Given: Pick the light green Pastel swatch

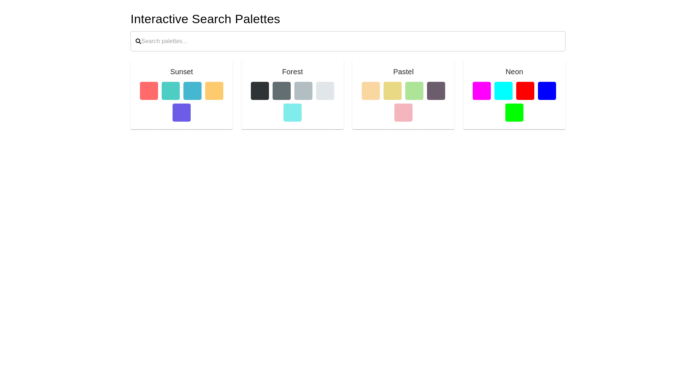Looking at the screenshot, I should click(414, 91).
